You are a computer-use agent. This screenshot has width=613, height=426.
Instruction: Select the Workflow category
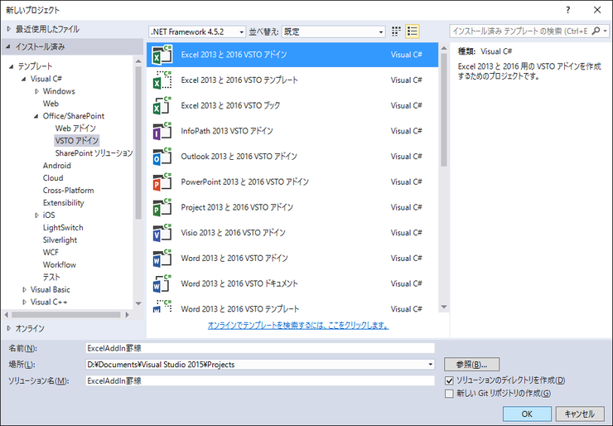(60, 265)
